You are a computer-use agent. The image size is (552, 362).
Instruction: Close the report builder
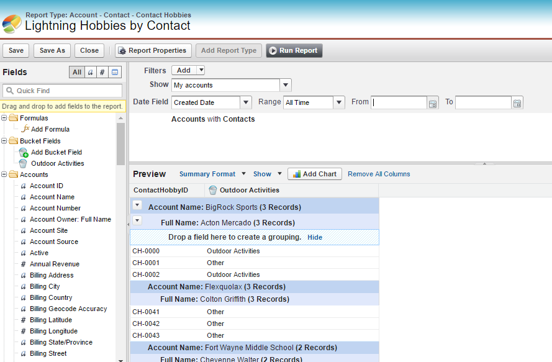tap(89, 50)
